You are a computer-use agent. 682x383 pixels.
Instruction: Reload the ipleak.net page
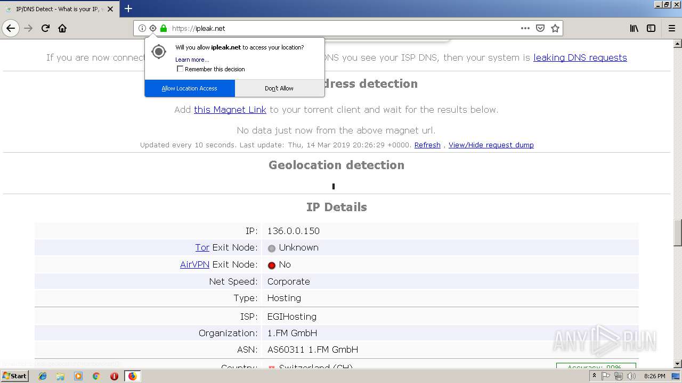(46, 28)
